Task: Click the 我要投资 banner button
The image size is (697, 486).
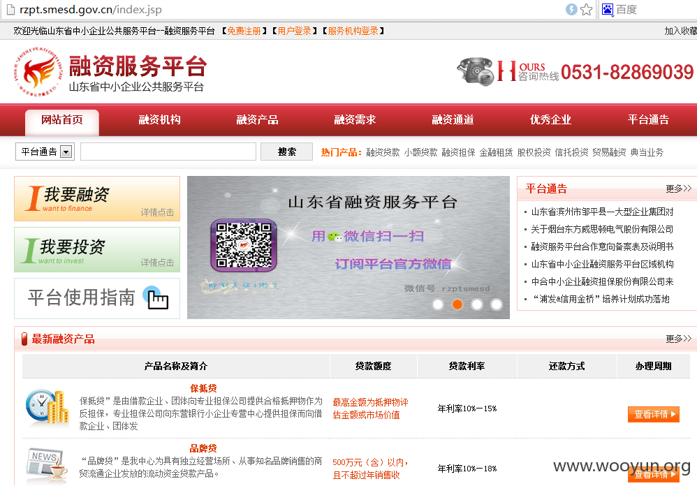Action: tap(97, 250)
